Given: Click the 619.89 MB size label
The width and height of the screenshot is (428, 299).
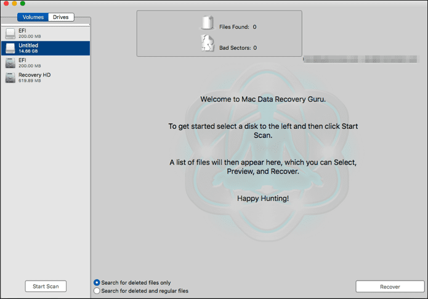Looking at the screenshot, I should pos(30,81).
